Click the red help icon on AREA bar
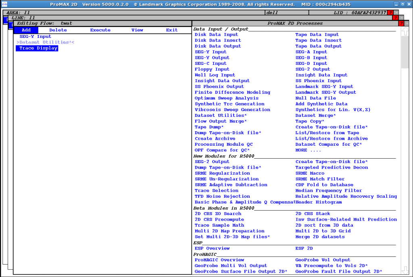This screenshot has width=413, height=277. pos(390,12)
